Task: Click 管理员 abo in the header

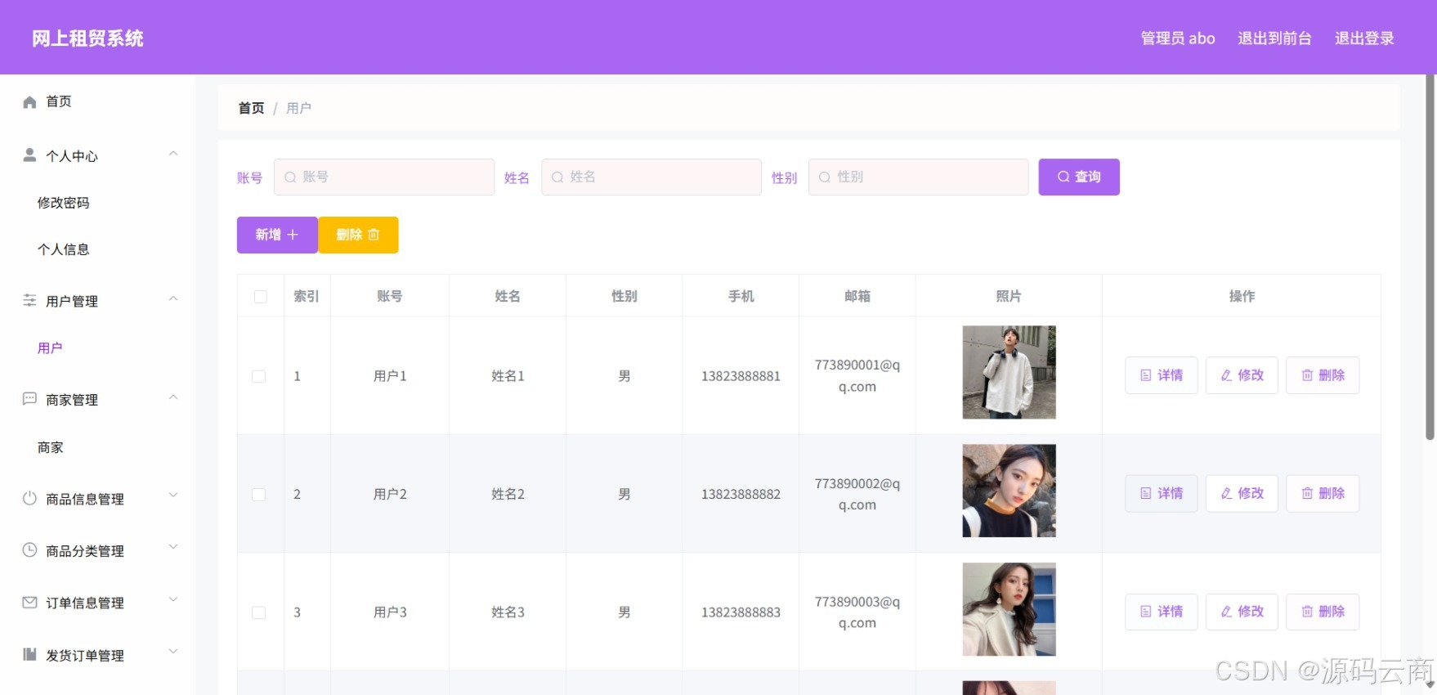Action: pos(1178,38)
